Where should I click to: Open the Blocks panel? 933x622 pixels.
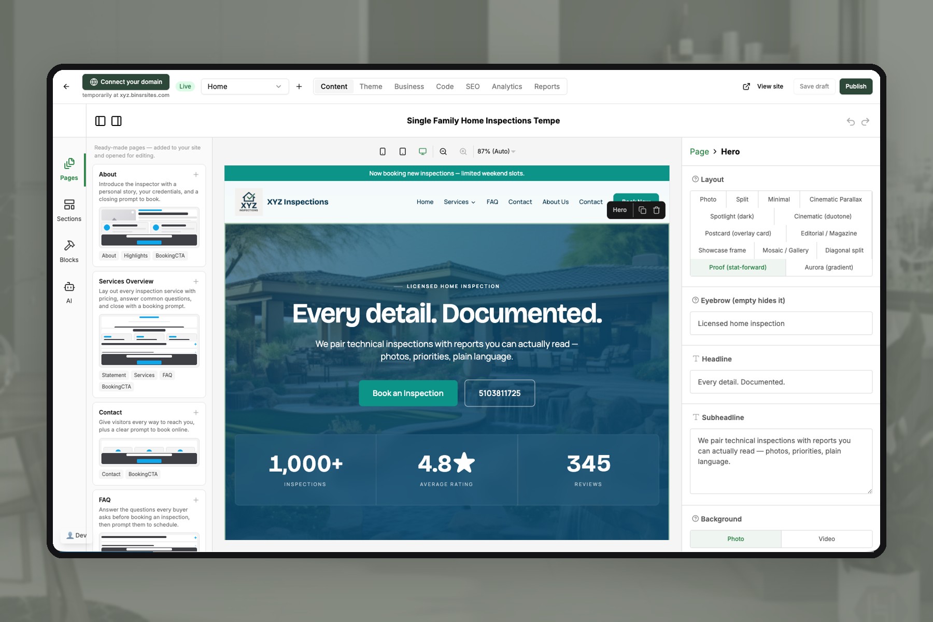pyautogui.click(x=69, y=251)
